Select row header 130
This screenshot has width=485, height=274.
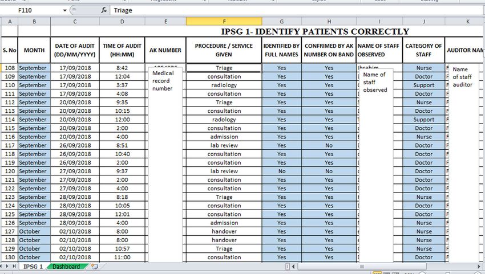coord(10,257)
